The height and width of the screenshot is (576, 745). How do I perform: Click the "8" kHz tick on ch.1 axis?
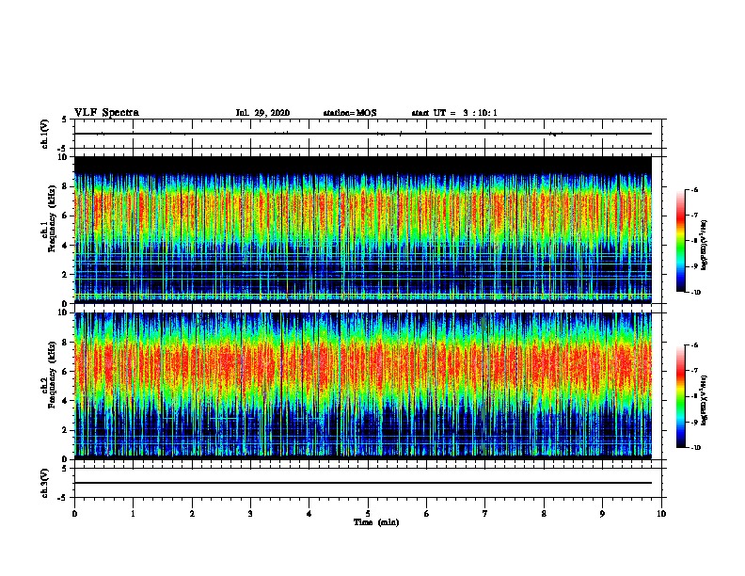[67, 186]
